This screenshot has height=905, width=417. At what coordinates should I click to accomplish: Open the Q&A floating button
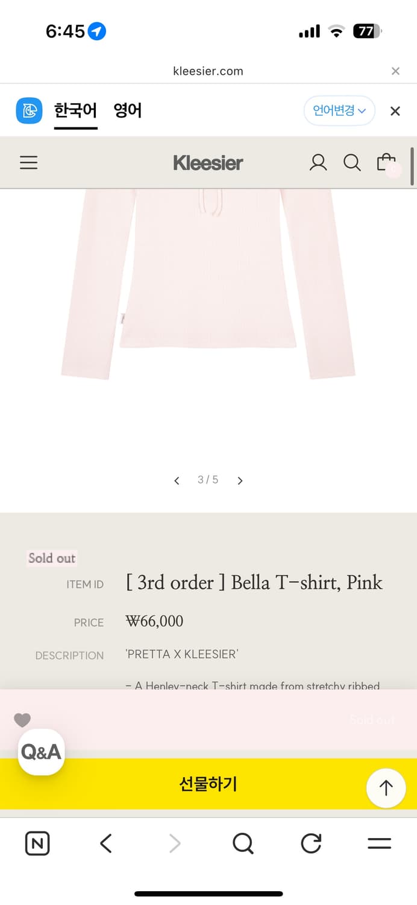point(40,752)
